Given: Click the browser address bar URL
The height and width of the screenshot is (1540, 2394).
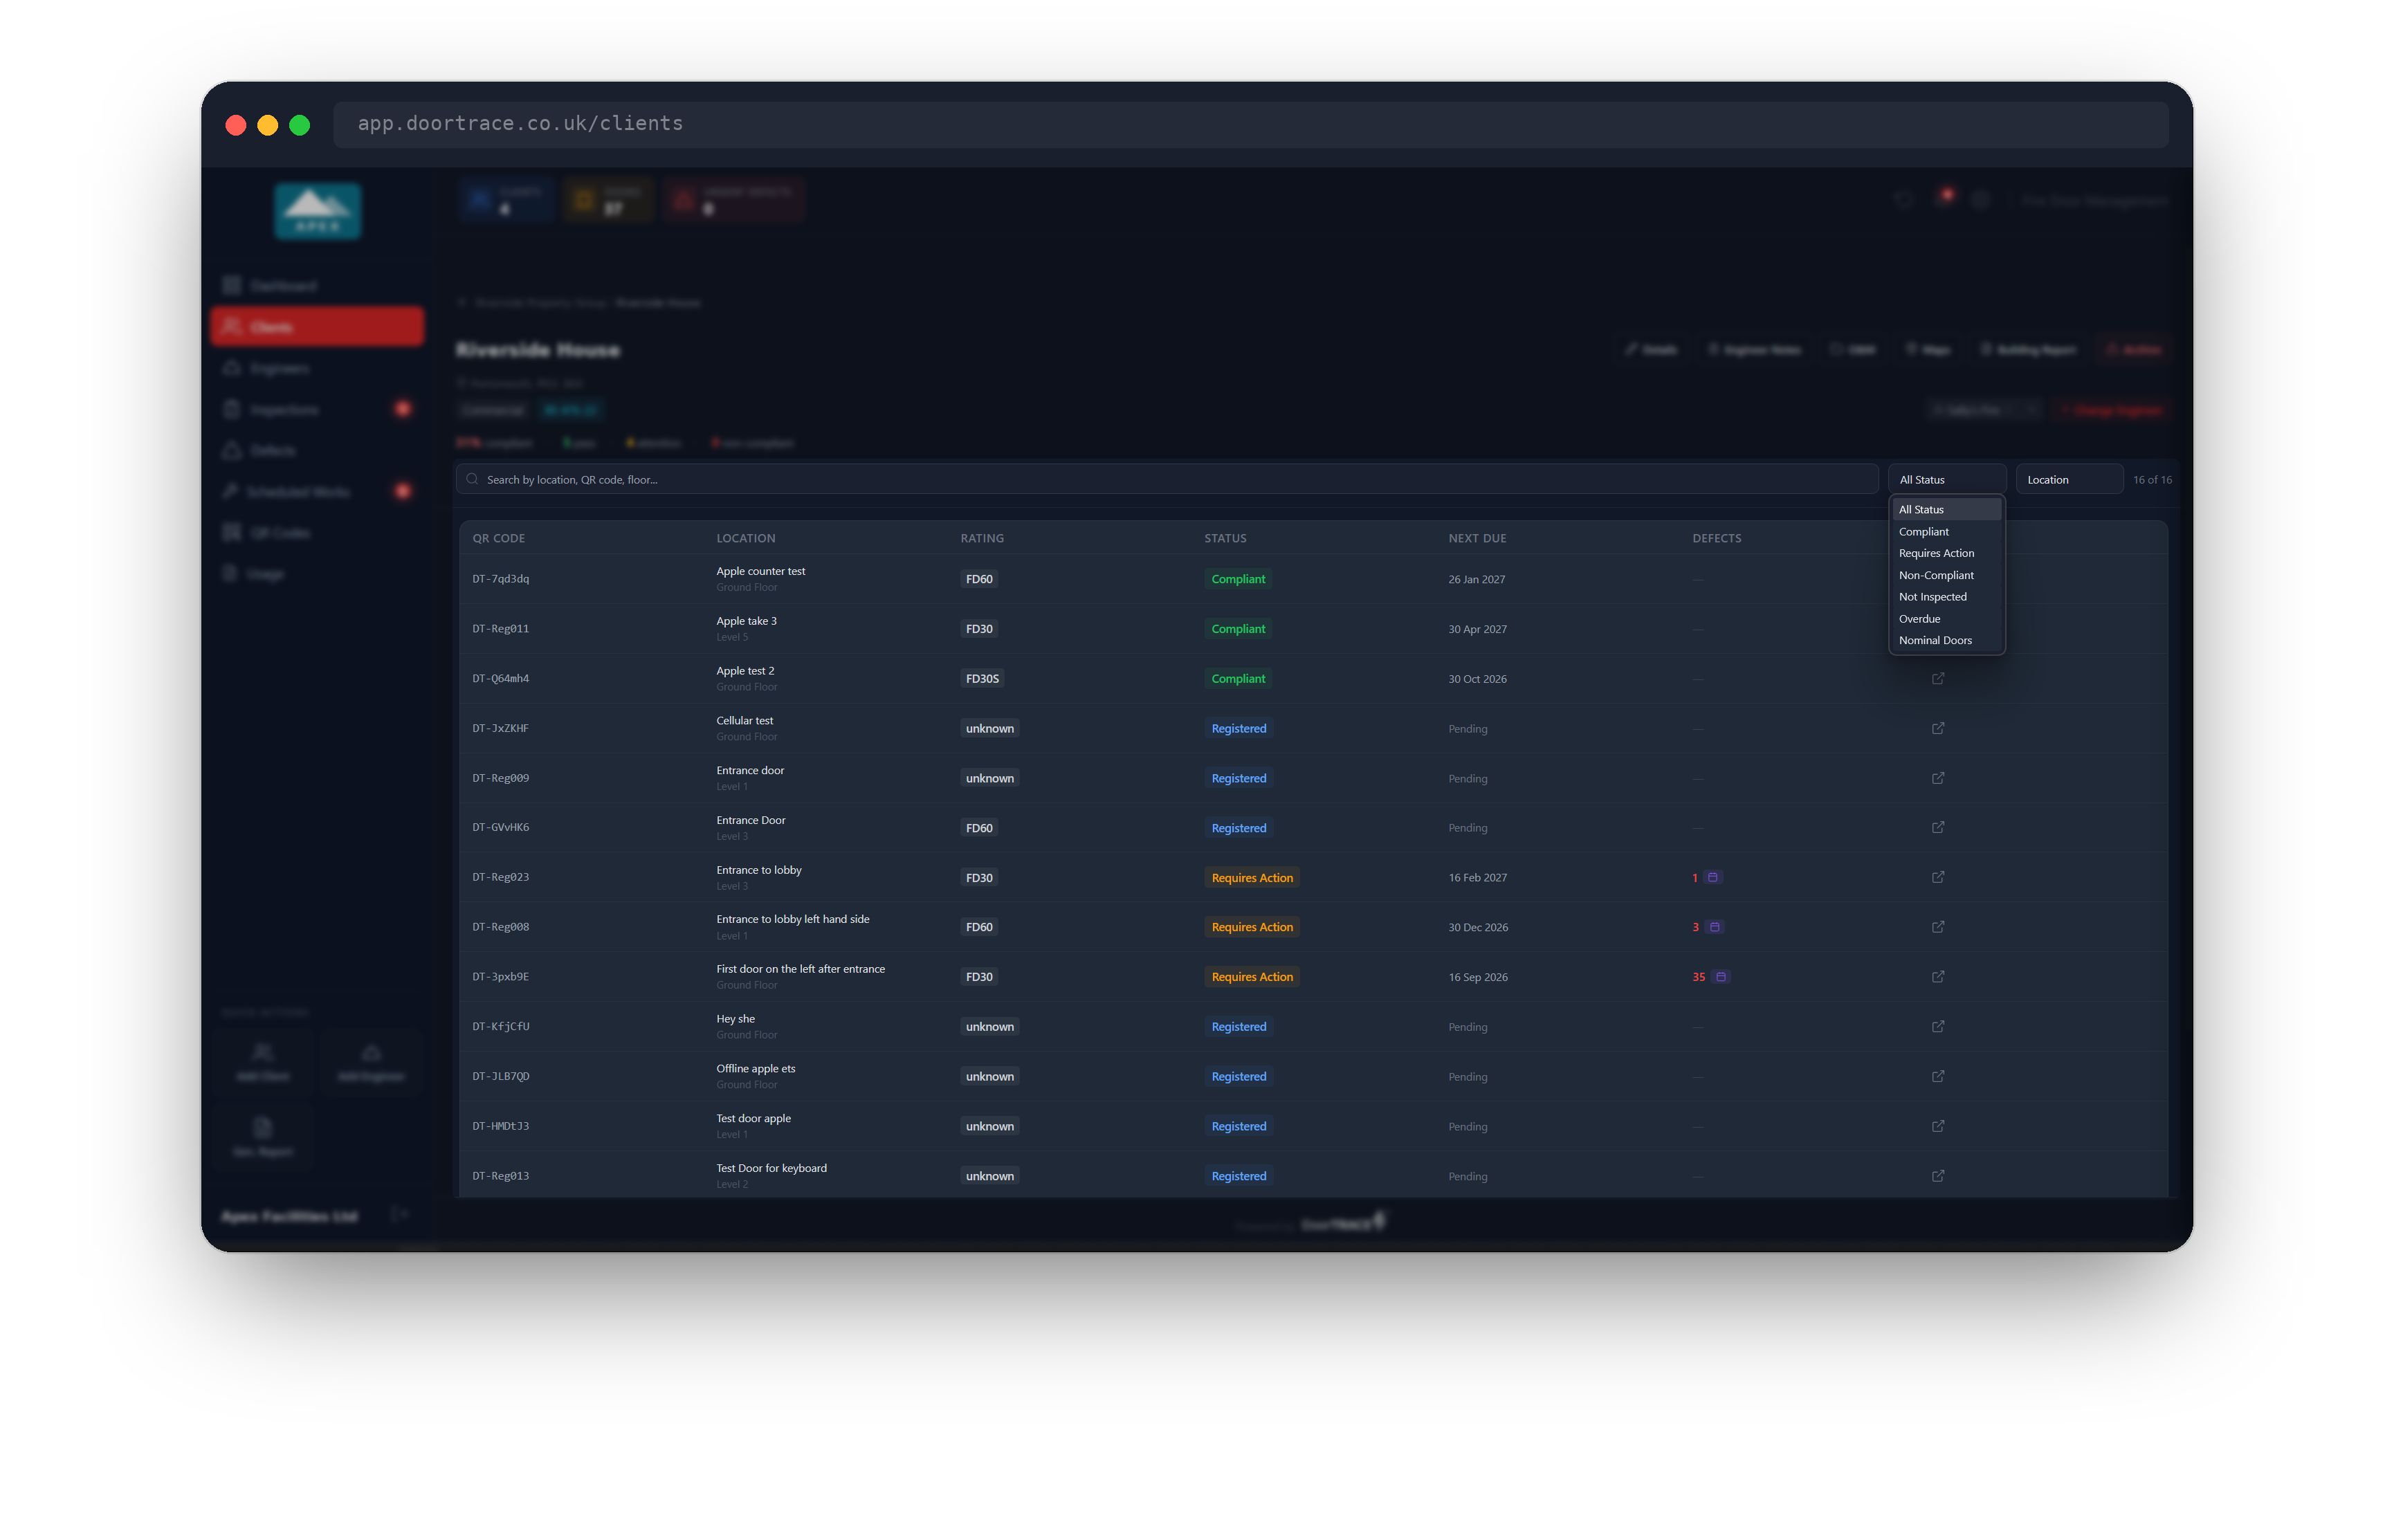Looking at the screenshot, I should tap(520, 123).
